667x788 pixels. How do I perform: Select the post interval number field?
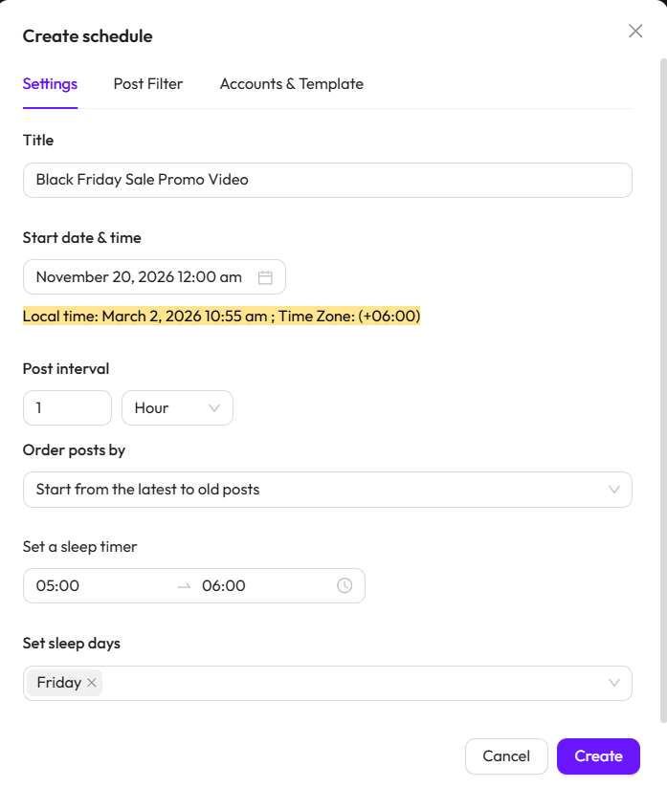pos(67,407)
